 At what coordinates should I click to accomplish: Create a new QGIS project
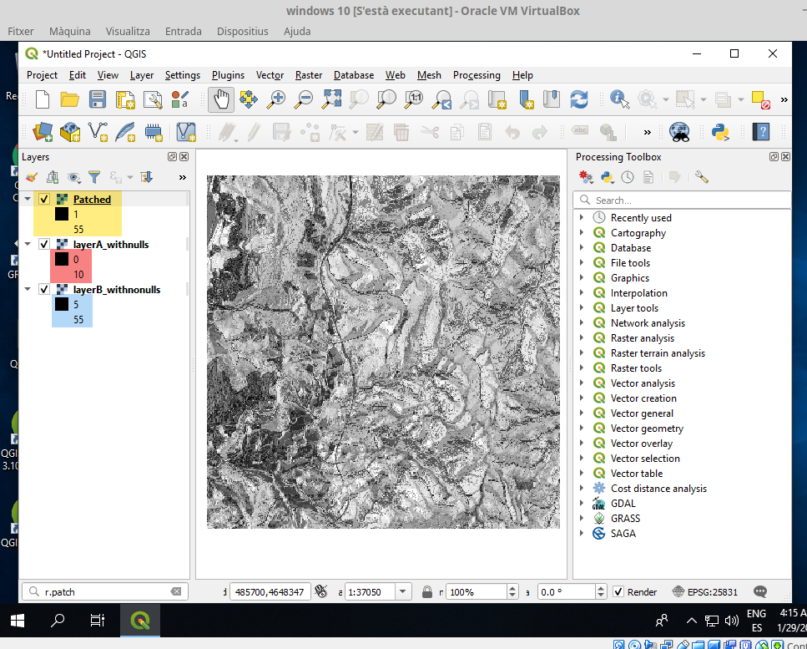[x=42, y=99]
